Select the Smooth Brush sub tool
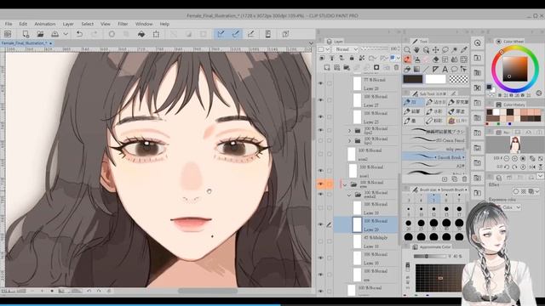This screenshot has height=306, width=545. 433,156
